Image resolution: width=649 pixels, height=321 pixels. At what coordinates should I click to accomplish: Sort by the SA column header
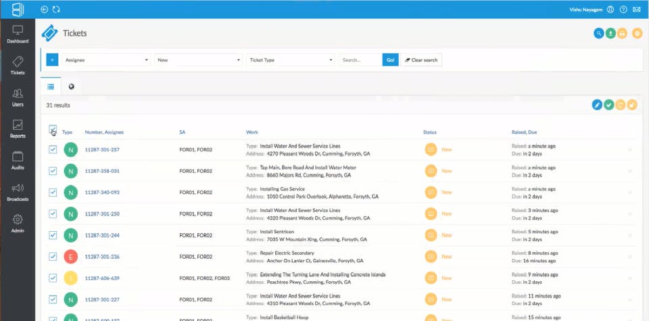point(182,132)
